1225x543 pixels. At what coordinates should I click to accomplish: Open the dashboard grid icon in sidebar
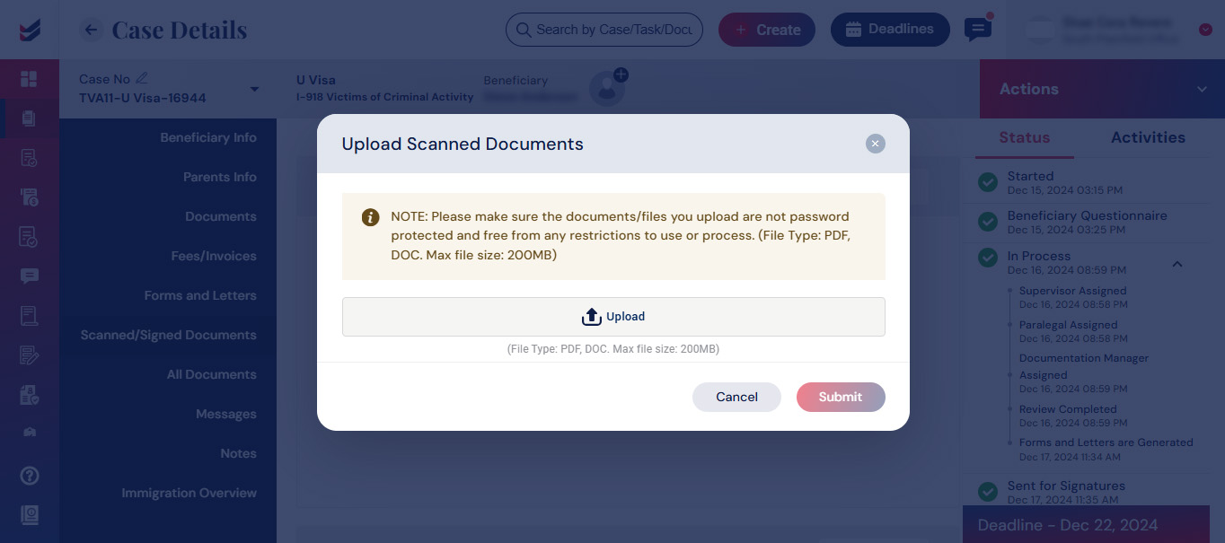[29, 79]
